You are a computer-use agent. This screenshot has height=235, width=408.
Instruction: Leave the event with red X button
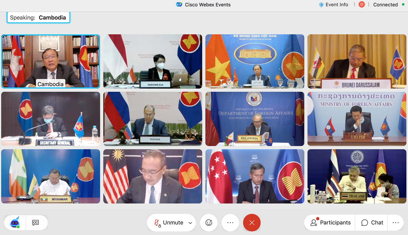252,223
